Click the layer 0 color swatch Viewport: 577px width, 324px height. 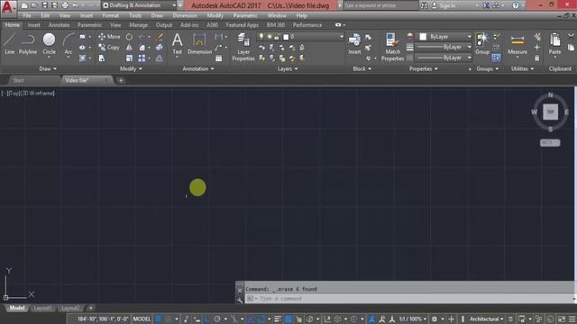coord(286,37)
